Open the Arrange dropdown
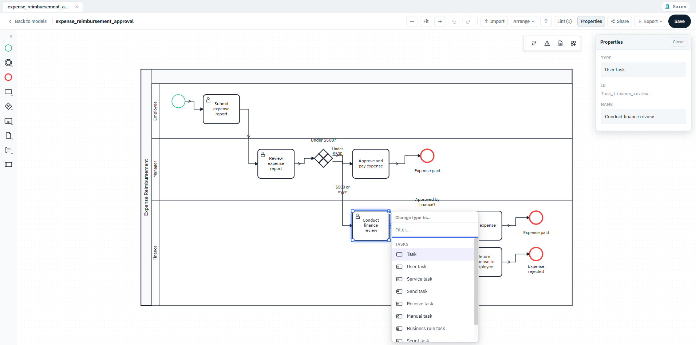 [523, 21]
